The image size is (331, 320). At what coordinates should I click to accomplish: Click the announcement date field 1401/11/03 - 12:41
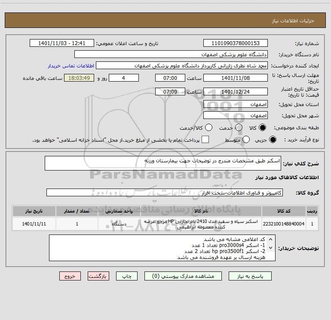point(62,43)
